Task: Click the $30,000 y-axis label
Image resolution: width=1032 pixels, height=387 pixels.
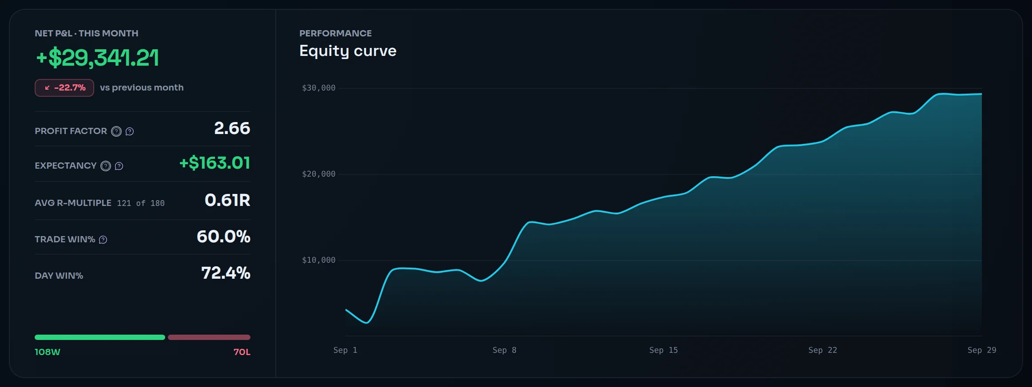Action: (319, 88)
